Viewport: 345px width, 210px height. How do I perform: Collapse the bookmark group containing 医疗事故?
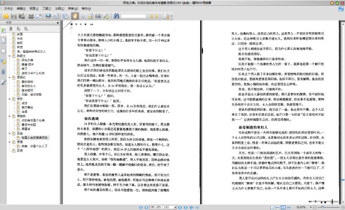9,99
